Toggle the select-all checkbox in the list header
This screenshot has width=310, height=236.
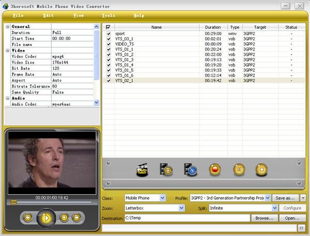(x=108, y=27)
